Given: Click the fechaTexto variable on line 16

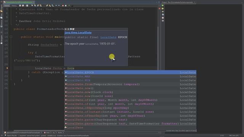Looking at the screenshot, I should (x=49, y=45).
